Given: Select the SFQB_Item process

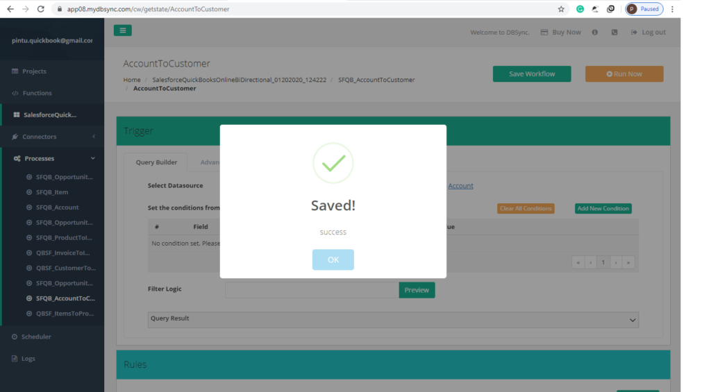Looking at the screenshot, I should click(52, 192).
